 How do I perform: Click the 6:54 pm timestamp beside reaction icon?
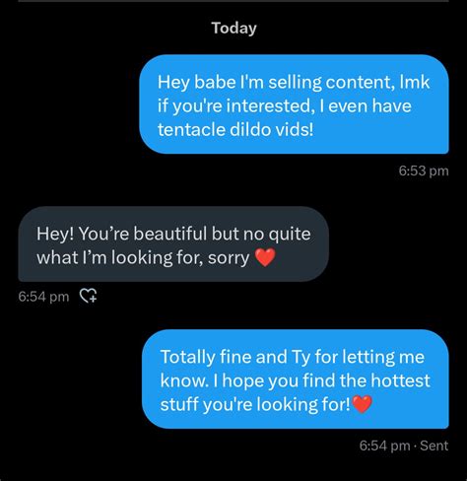coord(43,297)
